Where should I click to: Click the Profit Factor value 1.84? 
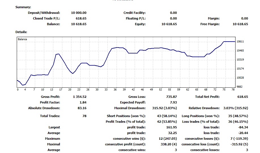click(x=83, y=102)
